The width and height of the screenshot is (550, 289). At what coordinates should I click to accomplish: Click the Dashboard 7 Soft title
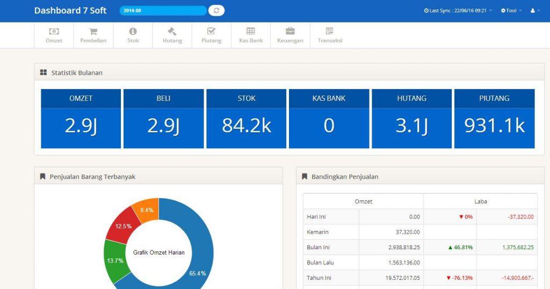pyautogui.click(x=70, y=11)
